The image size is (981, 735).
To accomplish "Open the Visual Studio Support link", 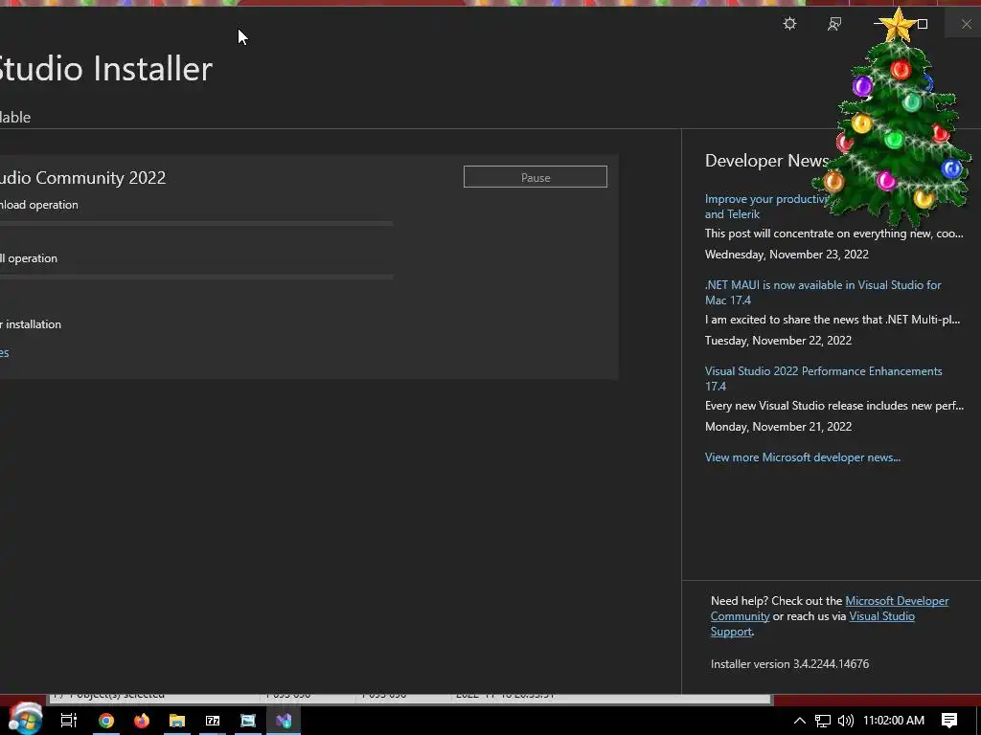I will tap(881, 616).
